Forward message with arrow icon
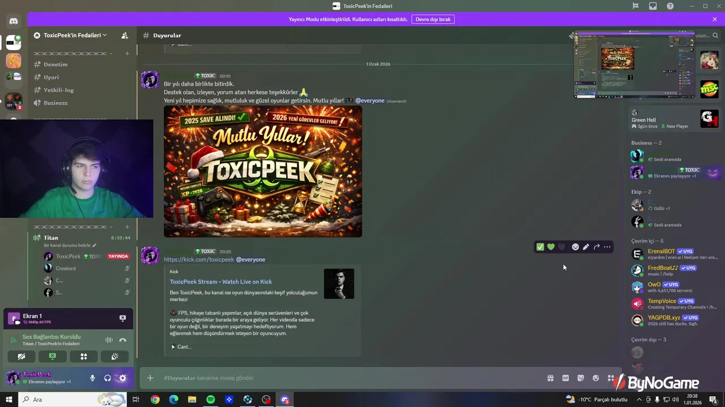The image size is (725, 407). pos(596,247)
